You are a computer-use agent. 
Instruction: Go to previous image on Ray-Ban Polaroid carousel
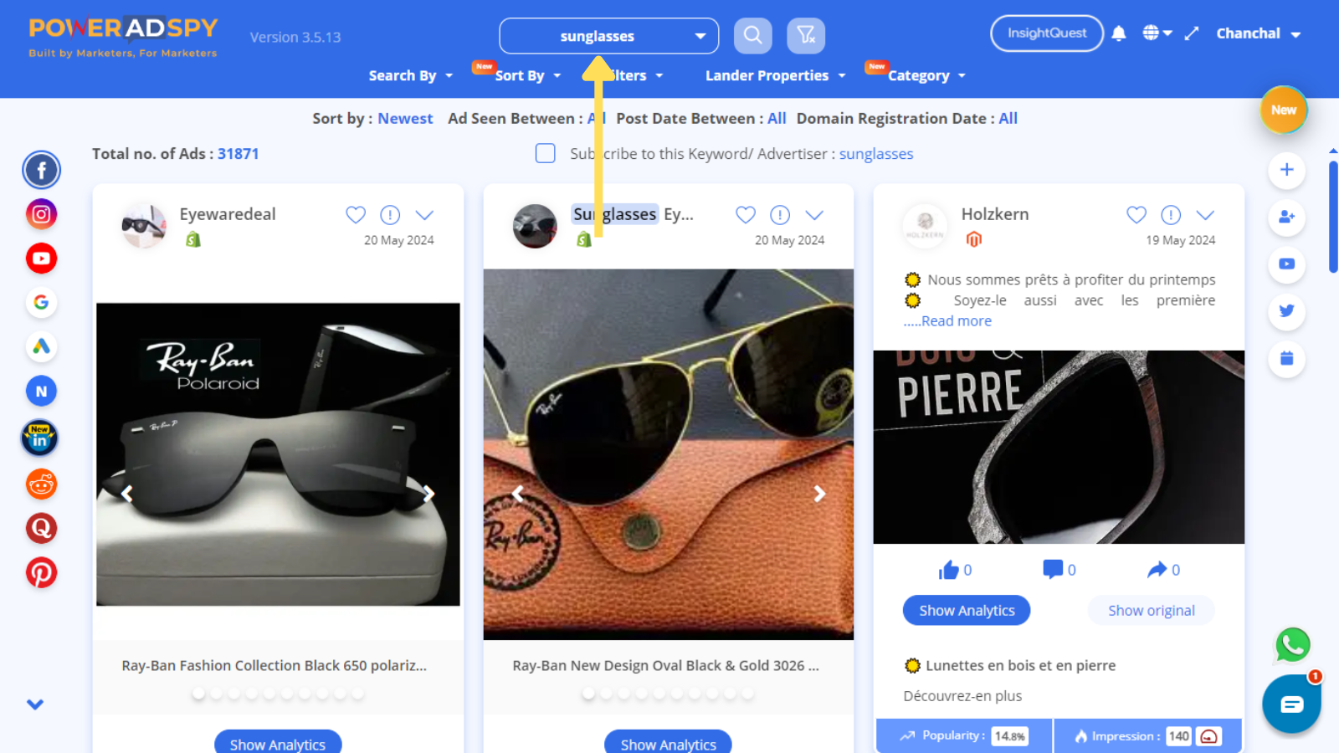pos(126,494)
